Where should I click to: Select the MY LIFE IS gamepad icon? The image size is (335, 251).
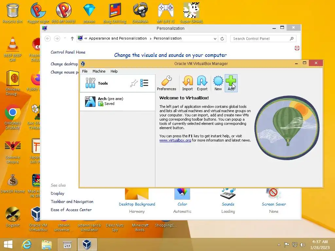166,13
